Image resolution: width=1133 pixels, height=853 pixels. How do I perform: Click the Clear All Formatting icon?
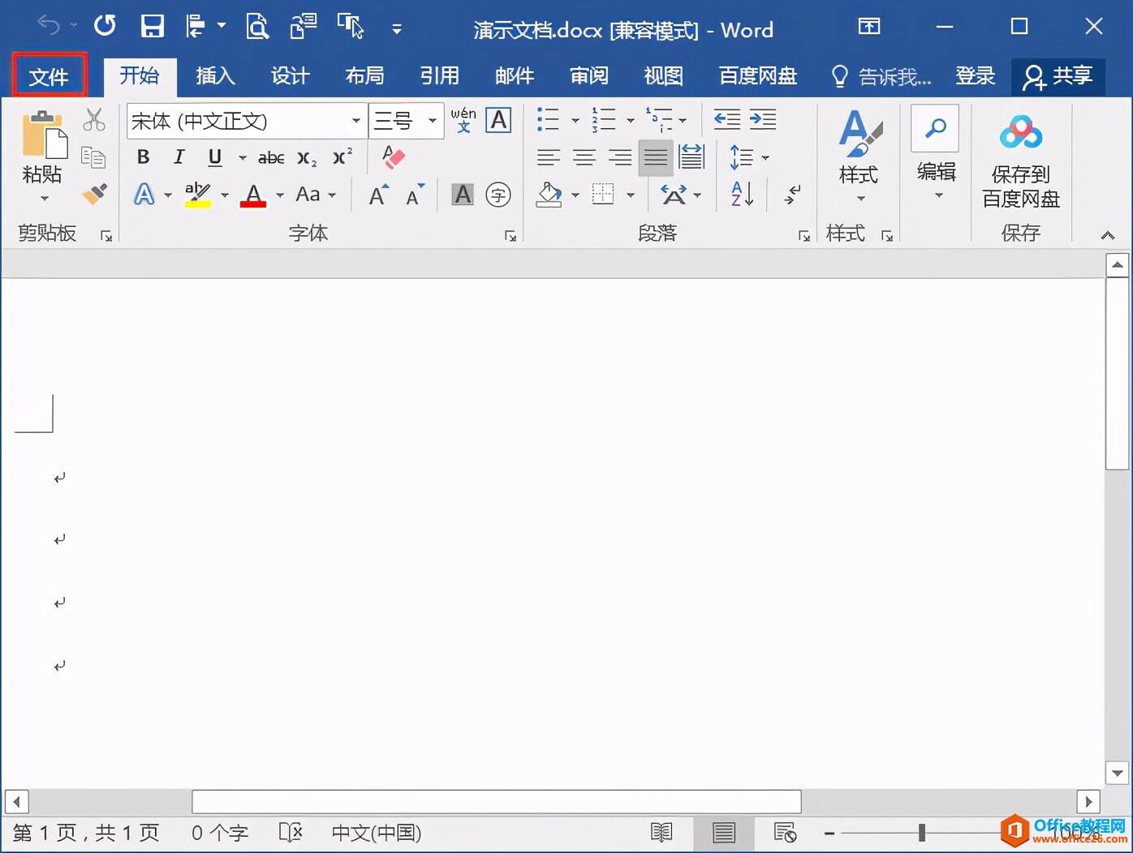click(x=393, y=156)
